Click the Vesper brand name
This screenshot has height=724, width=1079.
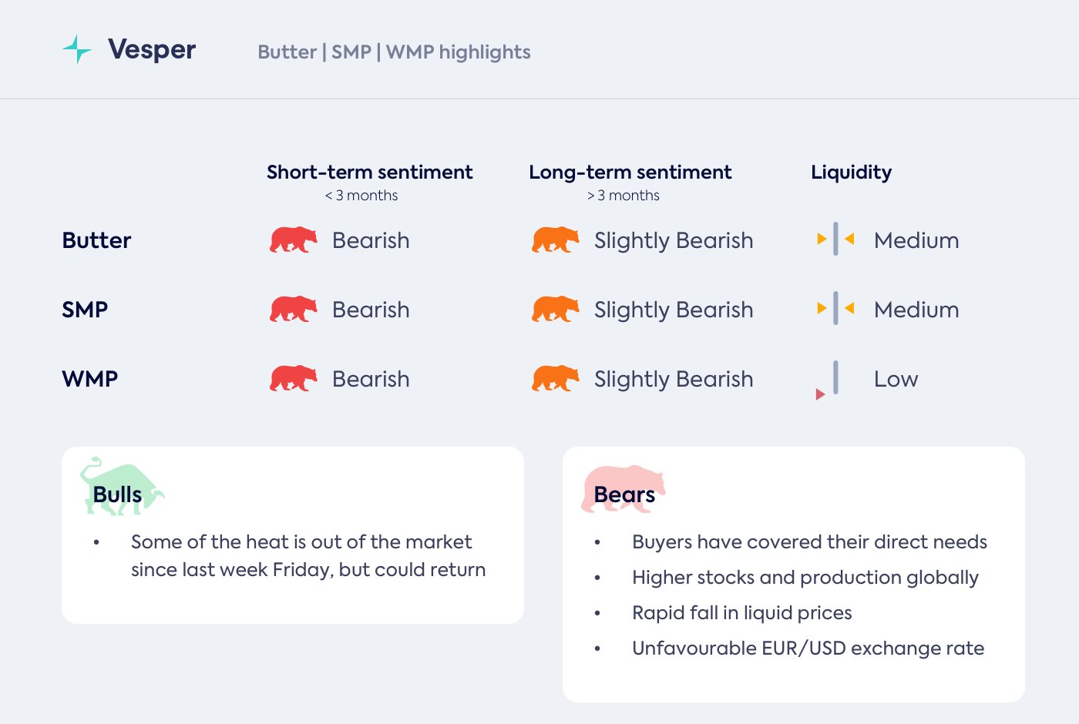tap(152, 49)
